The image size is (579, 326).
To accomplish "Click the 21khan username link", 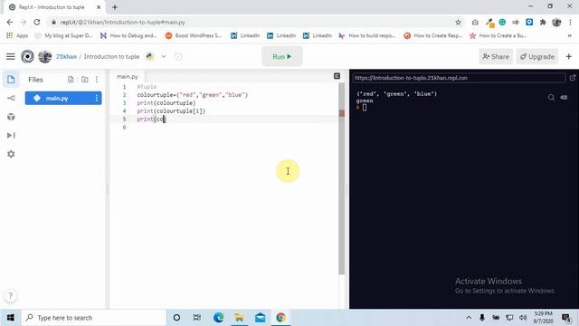I will pos(66,56).
